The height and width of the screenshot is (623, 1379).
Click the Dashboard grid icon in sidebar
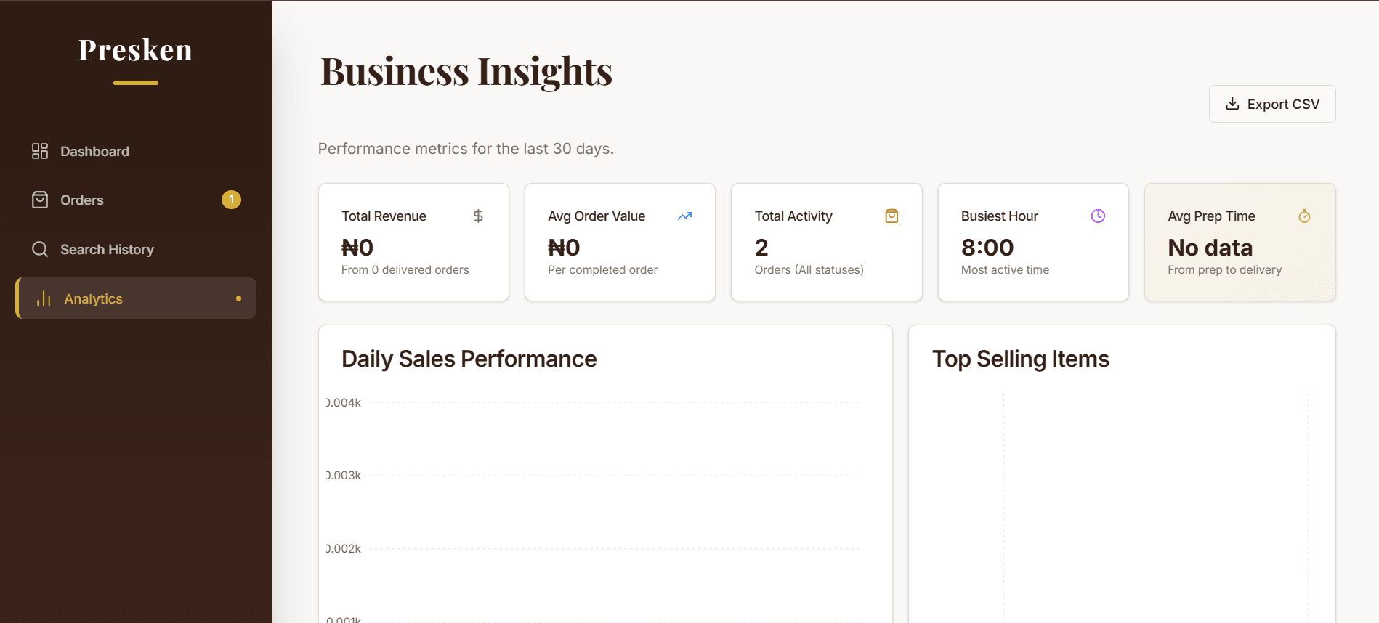pyautogui.click(x=40, y=151)
